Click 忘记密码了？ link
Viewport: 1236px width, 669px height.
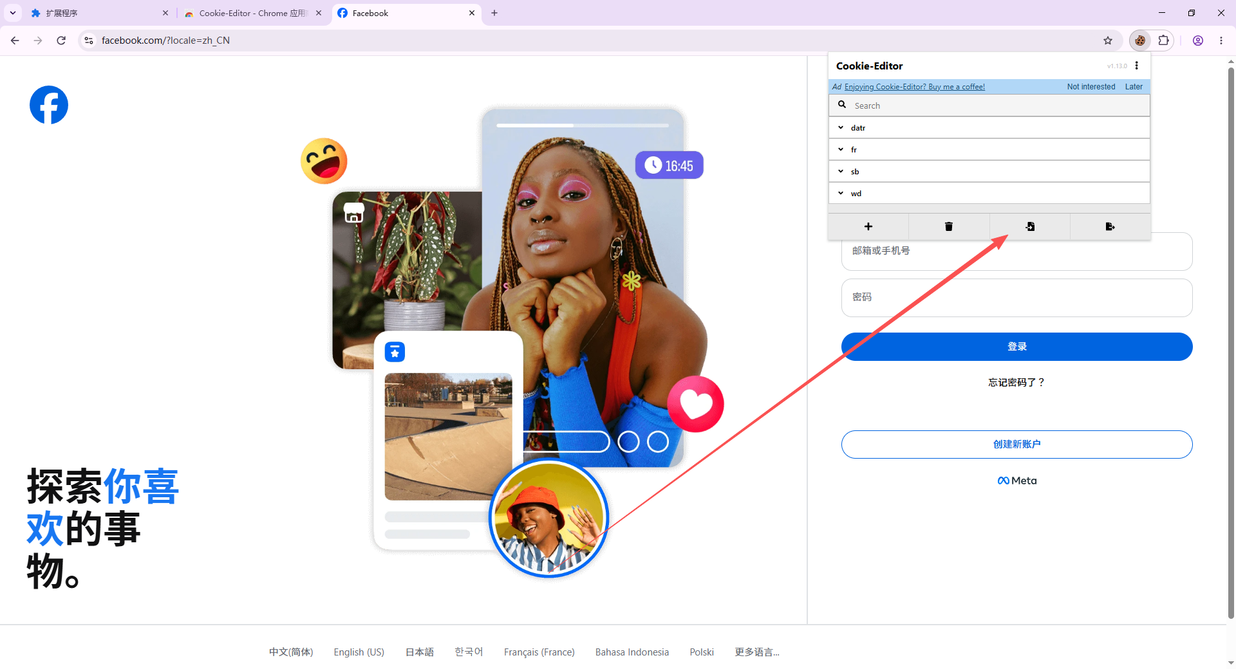pyautogui.click(x=1016, y=382)
